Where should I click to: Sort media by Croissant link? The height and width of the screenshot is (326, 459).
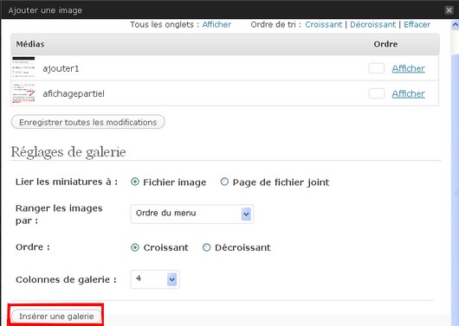[323, 24]
